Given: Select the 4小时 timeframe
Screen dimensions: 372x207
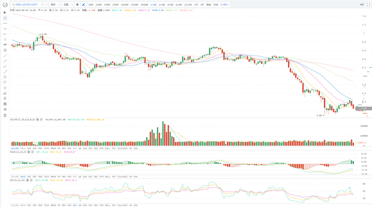Looking at the screenshot, I should click(x=170, y=4).
